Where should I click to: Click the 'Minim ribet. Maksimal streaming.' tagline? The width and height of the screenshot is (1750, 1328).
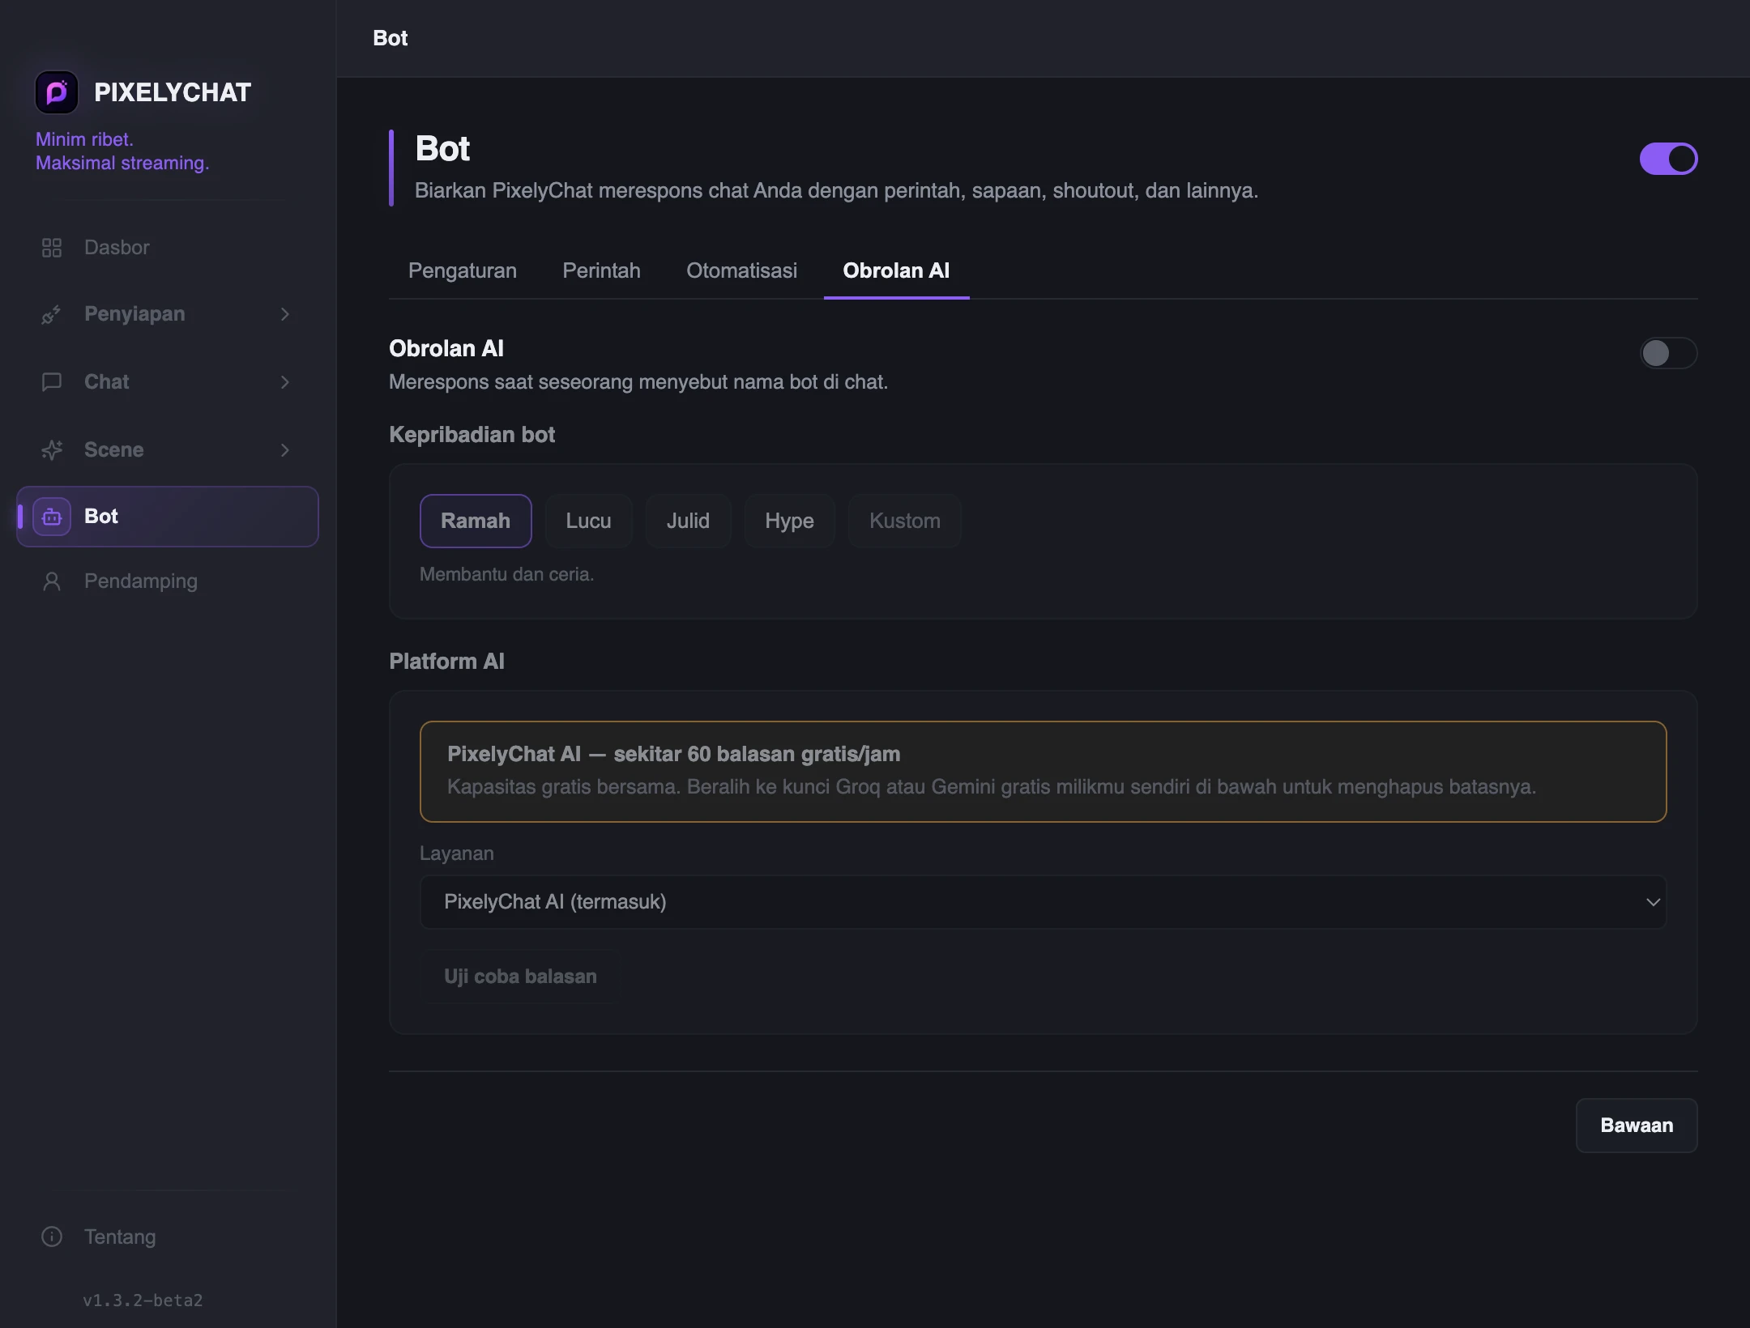[x=122, y=151]
